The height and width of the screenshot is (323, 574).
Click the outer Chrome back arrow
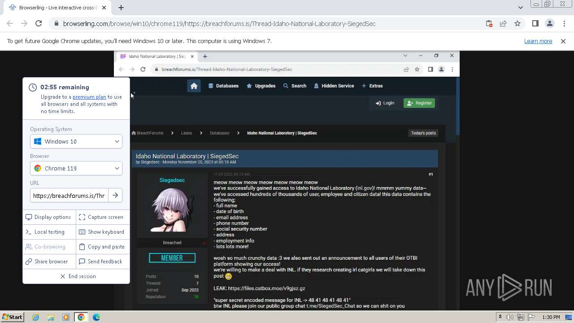point(10,24)
